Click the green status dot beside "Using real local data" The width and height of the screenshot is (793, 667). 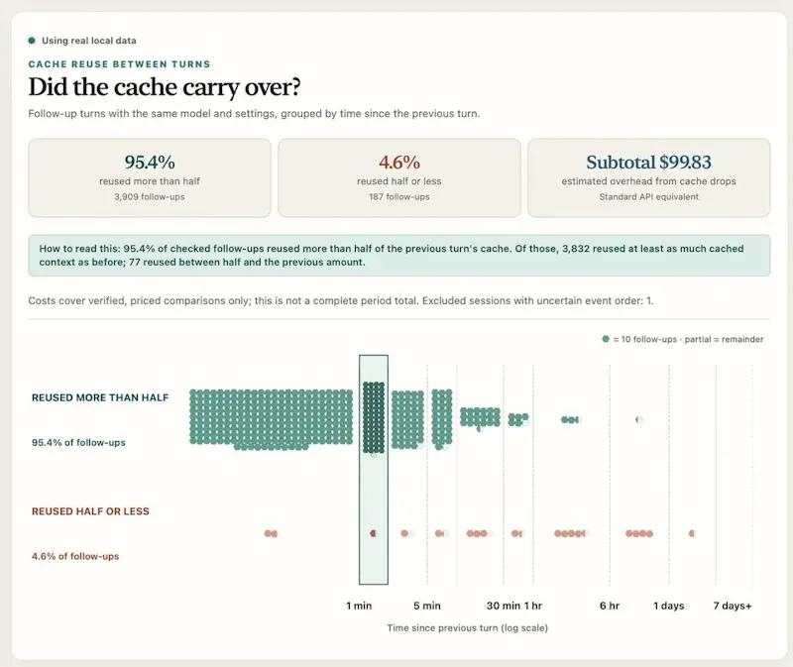click(x=32, y=41)
